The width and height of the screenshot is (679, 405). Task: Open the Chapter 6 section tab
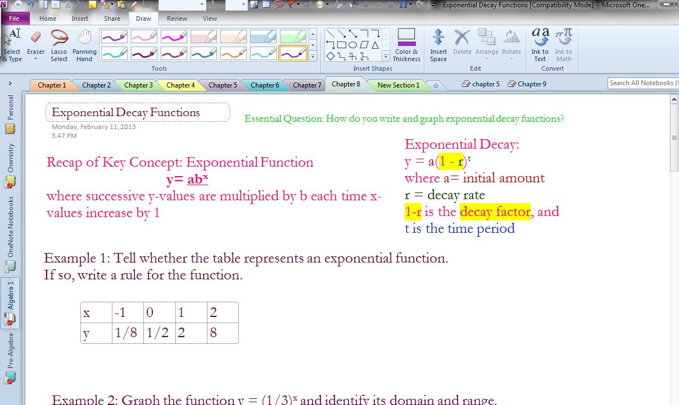[264, 84]
